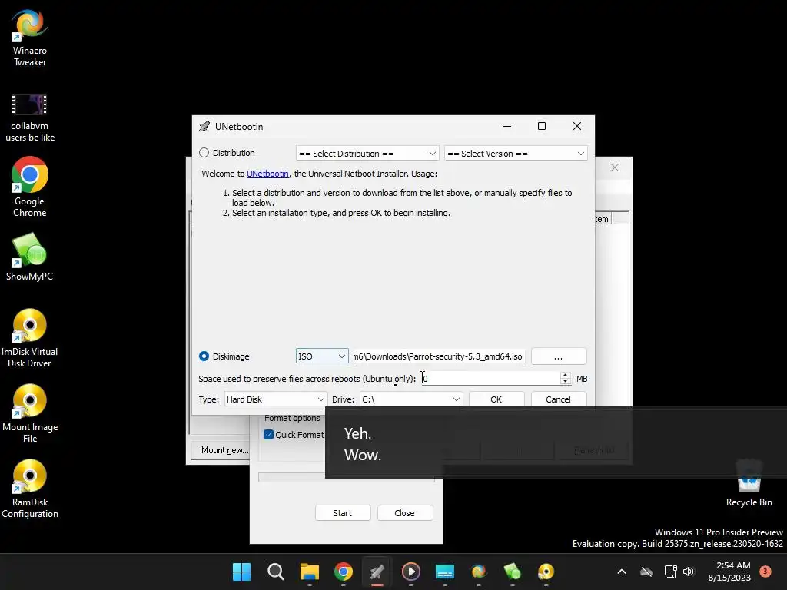This screenshot has height=590, width=787.
Task: Open the Select Version dropdown
Action: click(x=516, y=153)
